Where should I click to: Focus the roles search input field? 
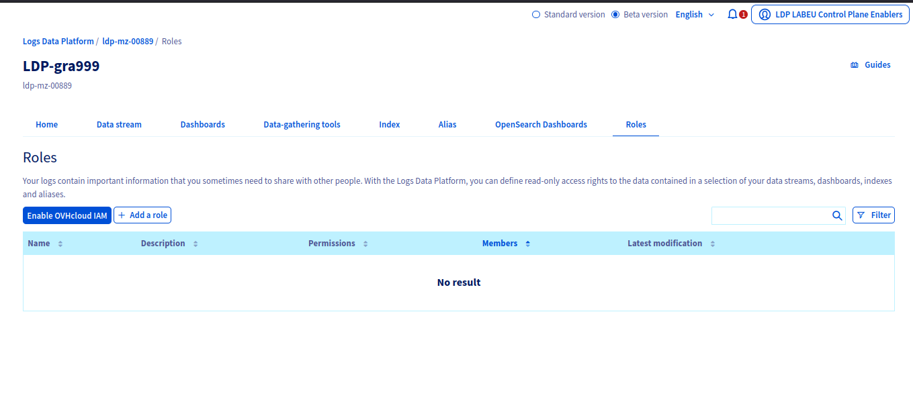point(769,215)
